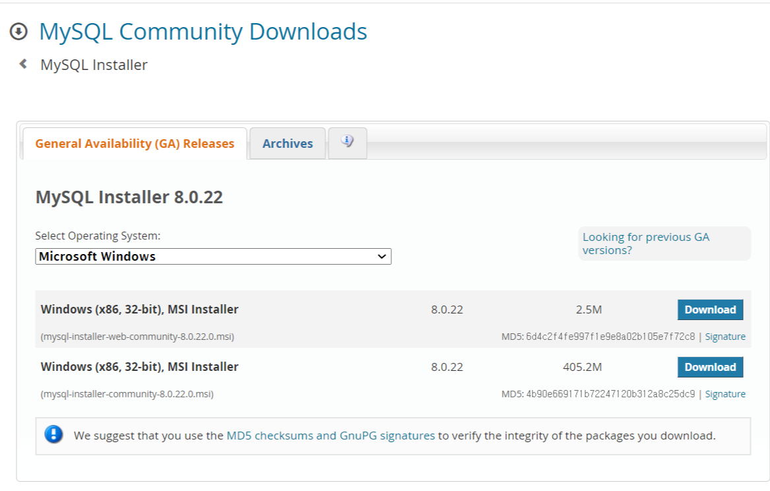Viewport: 770px width, 491px height.
Task: Select General Availability (GA) Releases tab
Action: tap(135, 143)
